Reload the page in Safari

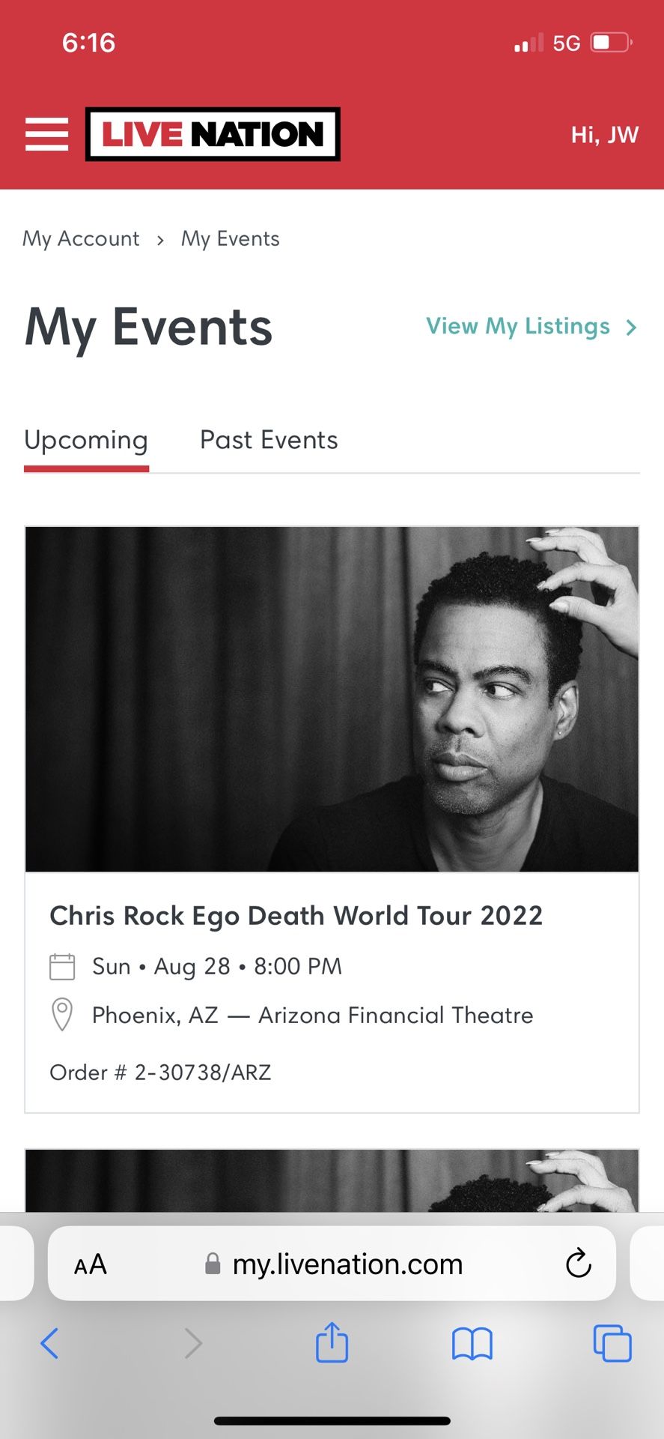(x=578, y=1263)
